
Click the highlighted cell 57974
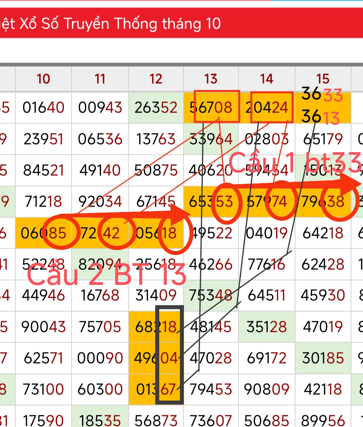click(267, 202)
